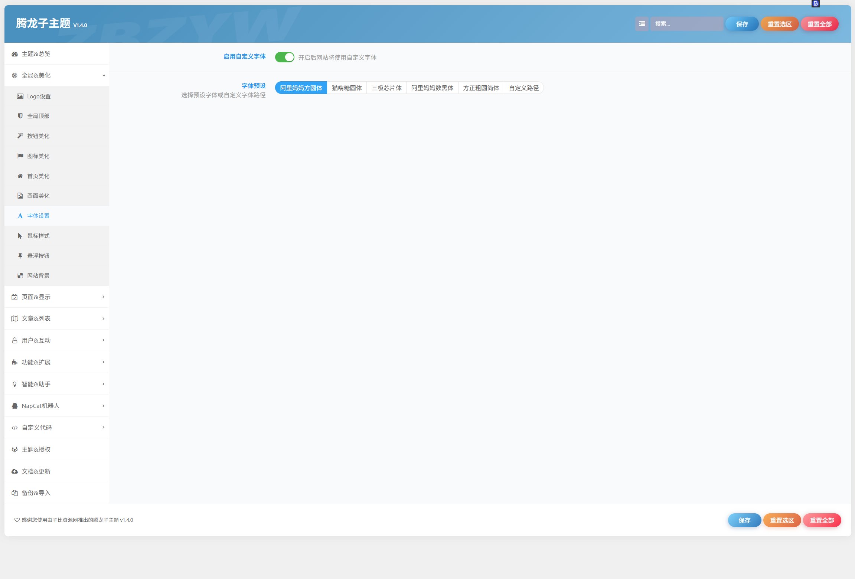Click the map icon beside 文章&列表

[15, 319]
